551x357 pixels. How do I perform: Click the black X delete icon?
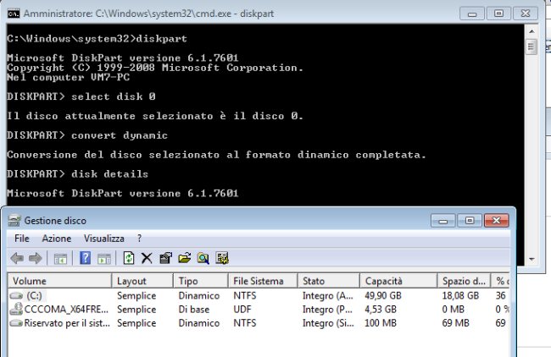click(147, 259)
